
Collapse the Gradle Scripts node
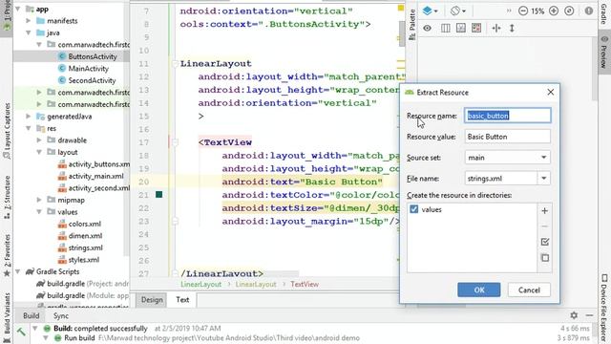point(18,271)
